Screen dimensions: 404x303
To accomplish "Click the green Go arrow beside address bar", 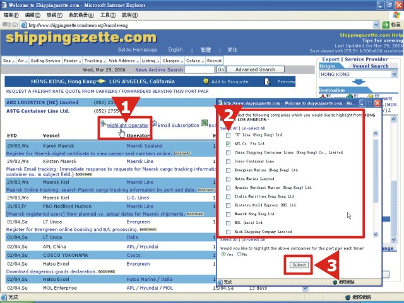I will coord(386,25).
